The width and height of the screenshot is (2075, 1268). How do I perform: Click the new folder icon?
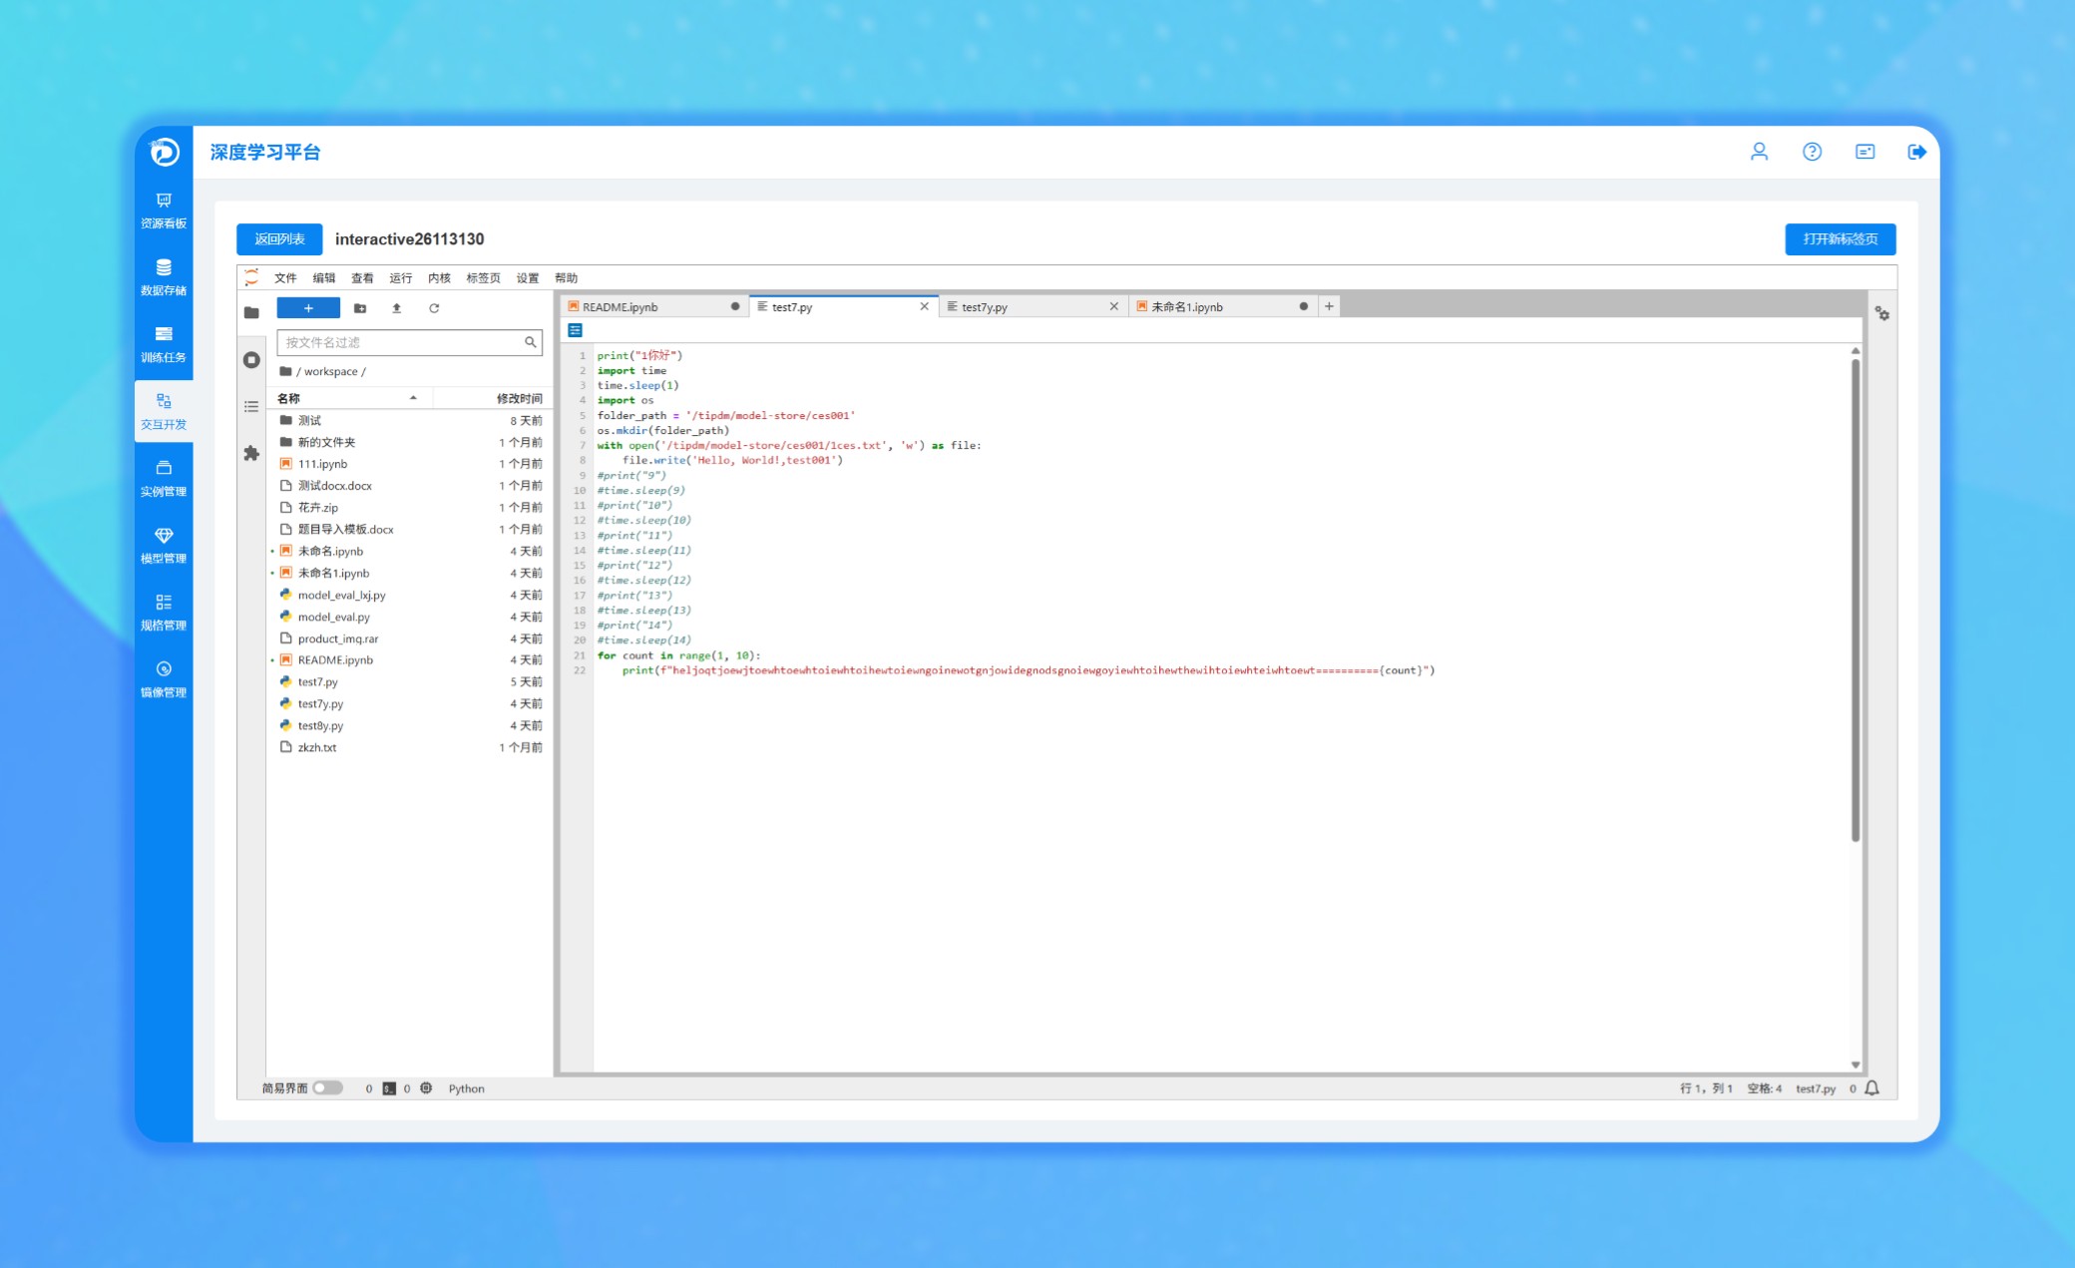[x=360, y=308]
